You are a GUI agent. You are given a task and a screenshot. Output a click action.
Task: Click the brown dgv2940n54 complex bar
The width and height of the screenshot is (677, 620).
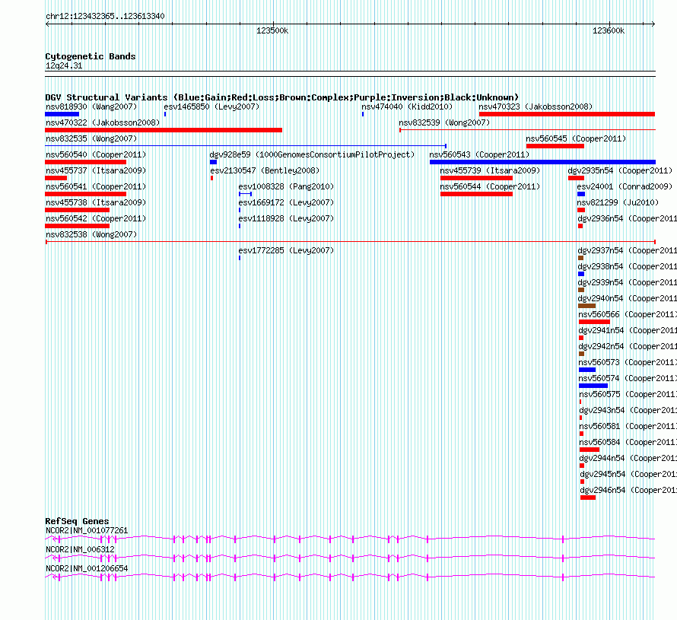point(586,306)
